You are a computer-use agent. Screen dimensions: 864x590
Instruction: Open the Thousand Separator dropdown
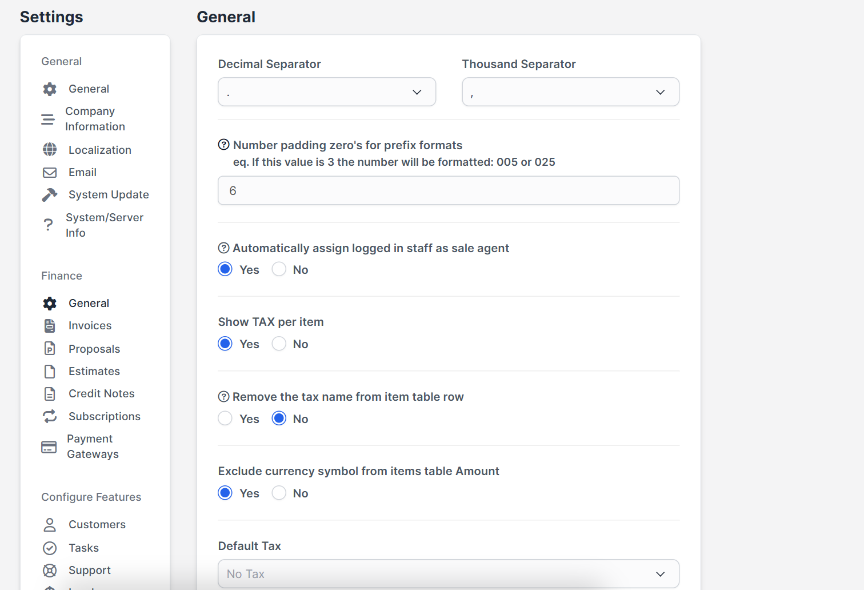point(571,92)
